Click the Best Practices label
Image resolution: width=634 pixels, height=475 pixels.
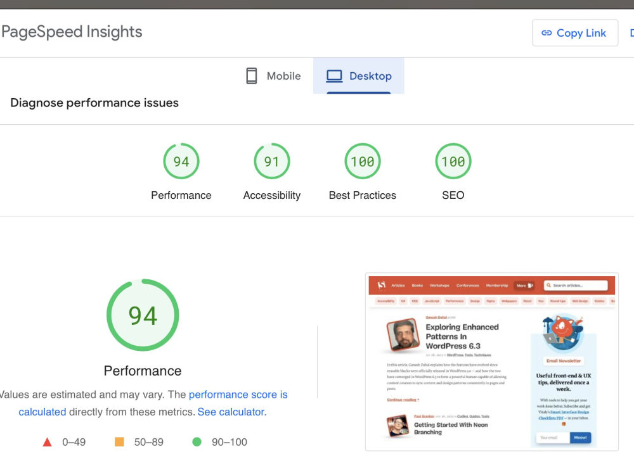point(363,195)
